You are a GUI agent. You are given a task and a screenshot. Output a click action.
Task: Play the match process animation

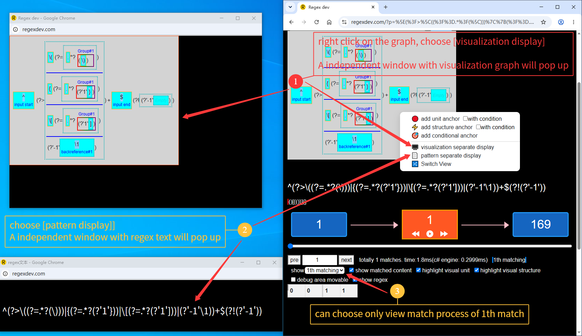click(430, 234)
